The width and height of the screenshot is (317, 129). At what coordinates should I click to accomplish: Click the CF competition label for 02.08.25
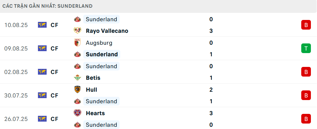(54, 72)
